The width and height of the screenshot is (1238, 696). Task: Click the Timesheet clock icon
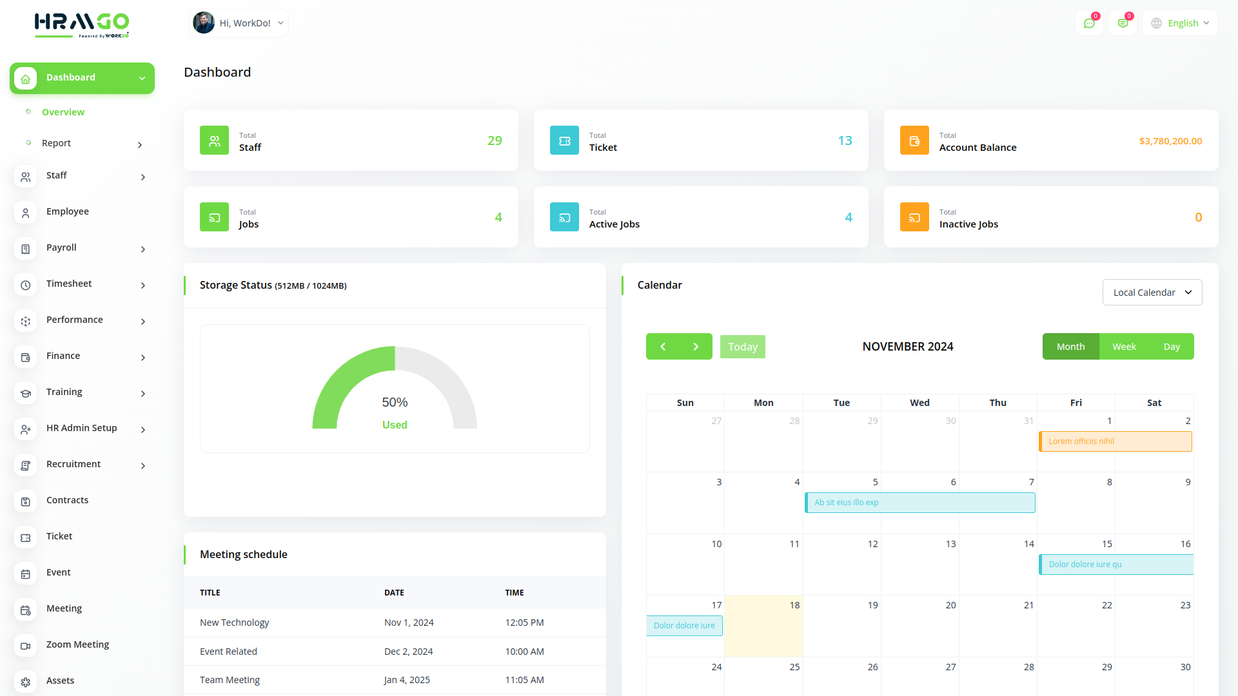point(26,285)
